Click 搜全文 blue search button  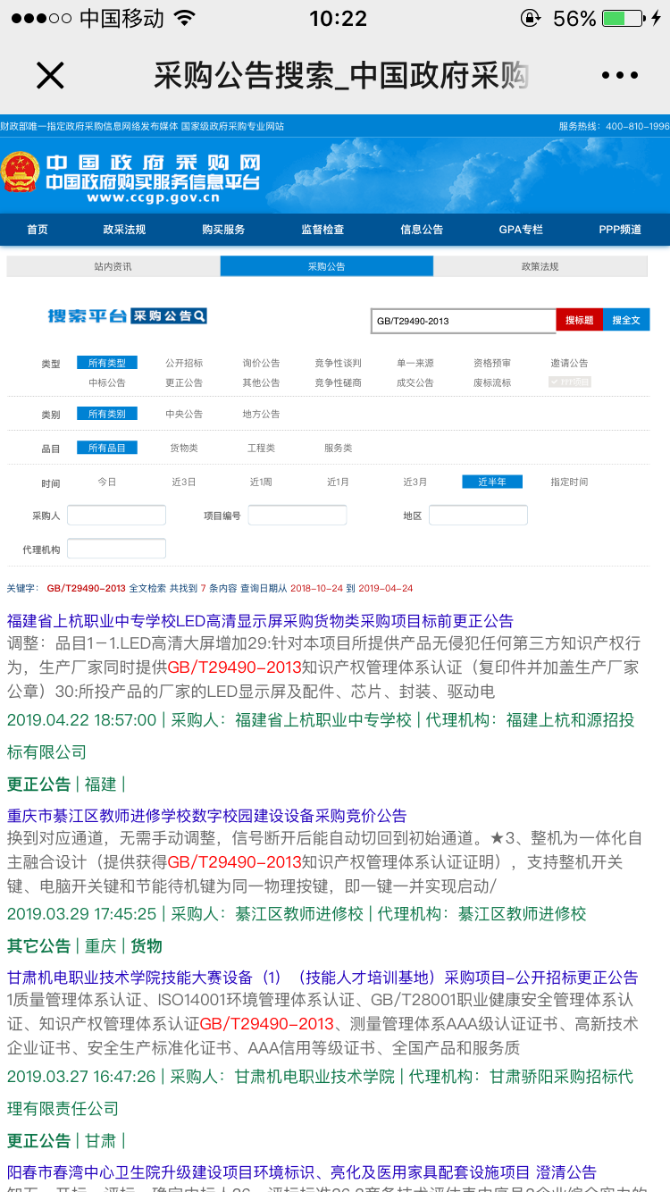pyautogui.click(x=626, y=320)
